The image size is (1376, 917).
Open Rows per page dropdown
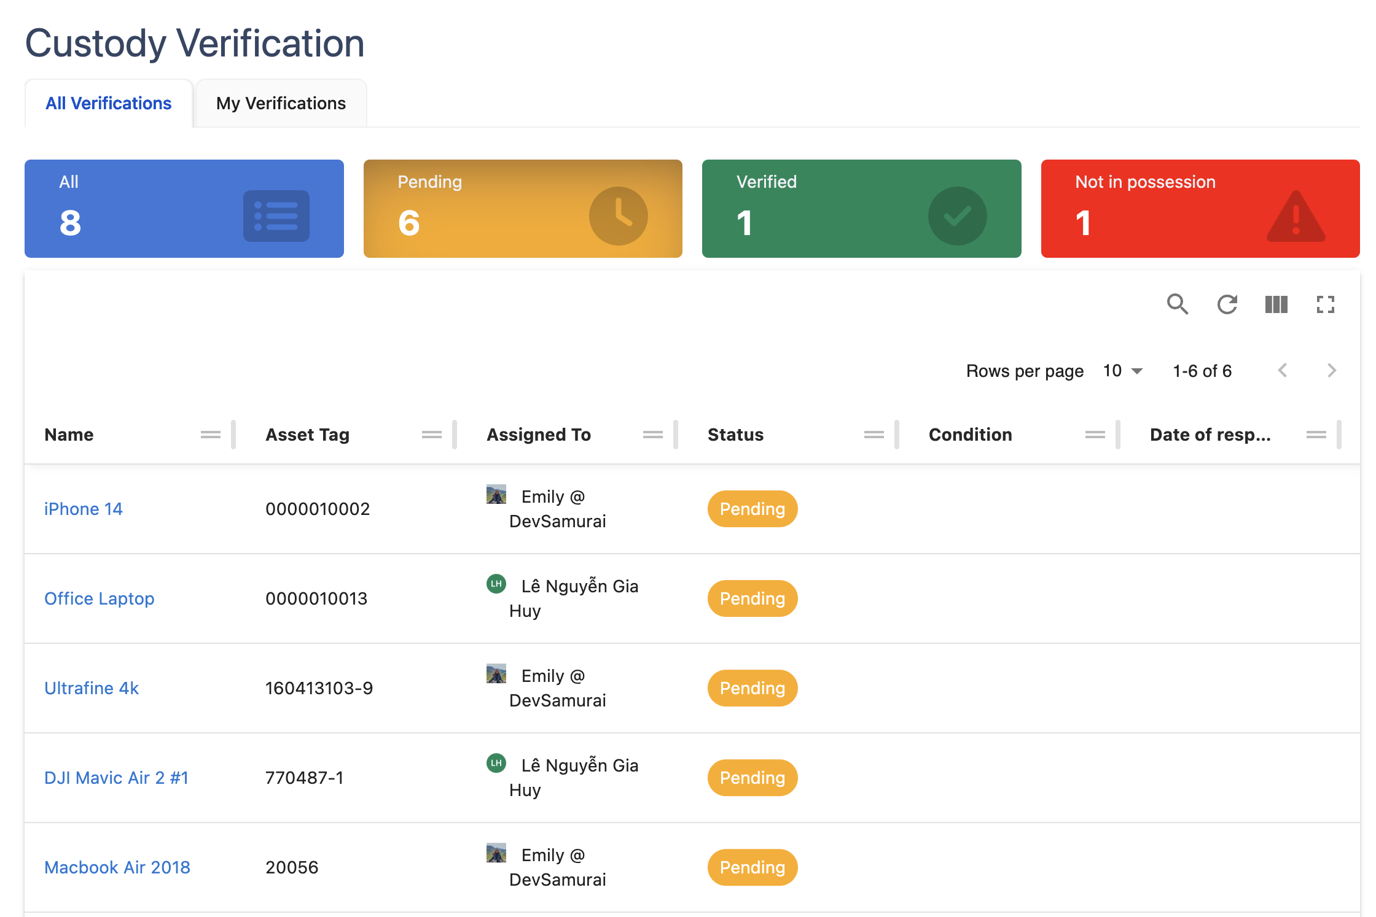coord(1123,371)
